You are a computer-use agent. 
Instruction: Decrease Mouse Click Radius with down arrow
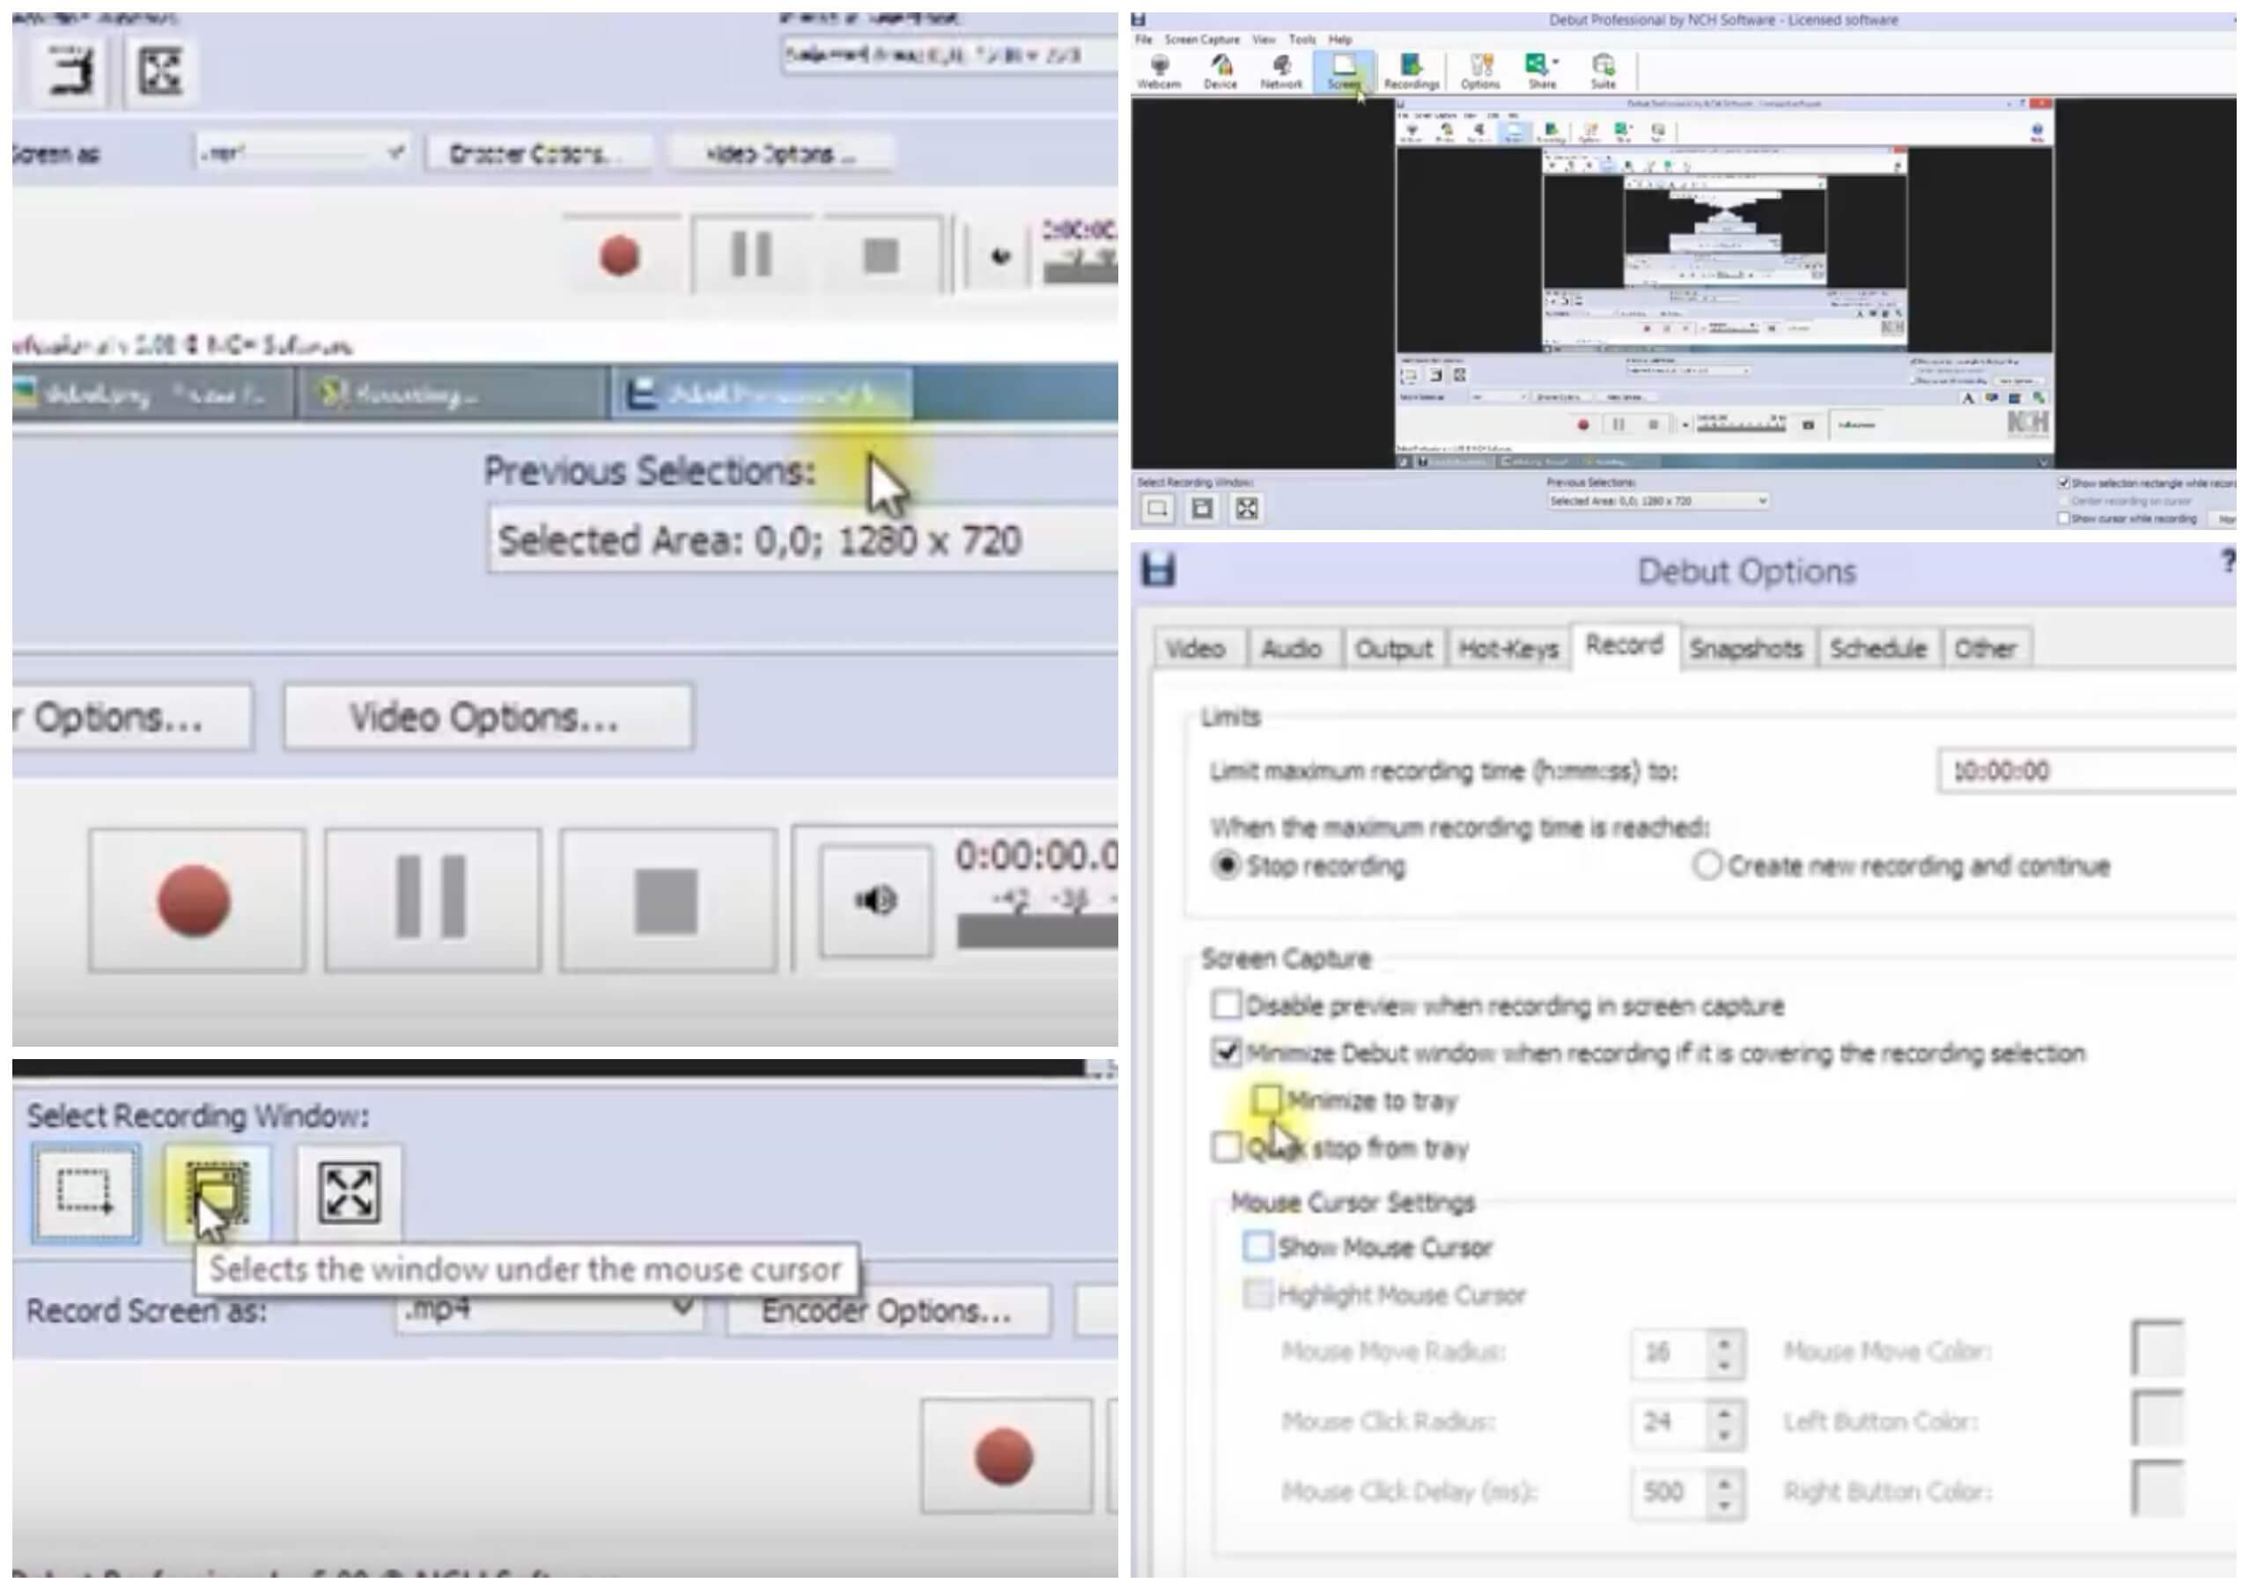point(1724,1435)
